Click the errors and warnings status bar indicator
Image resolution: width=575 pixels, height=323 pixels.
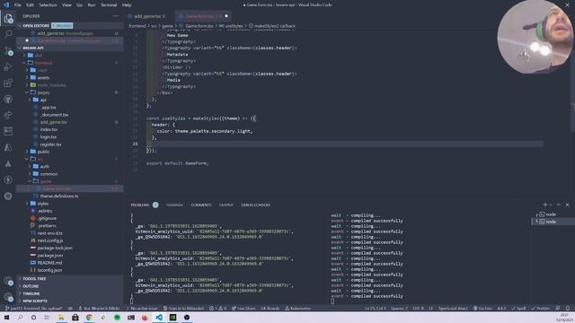click(217, 309)
